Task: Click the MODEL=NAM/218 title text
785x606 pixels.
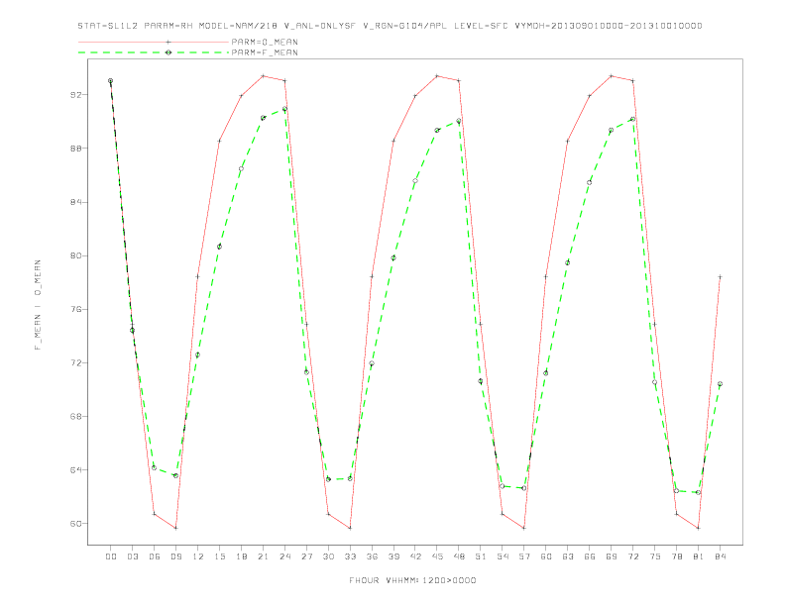Action: click(x=238, y=26)
